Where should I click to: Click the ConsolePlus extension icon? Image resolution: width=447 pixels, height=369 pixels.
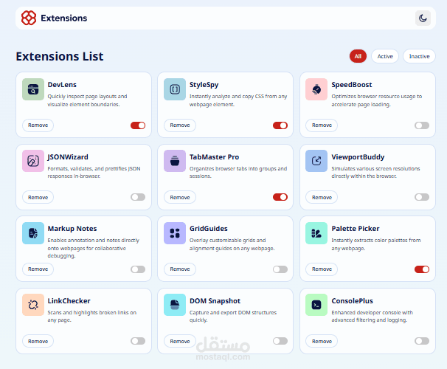tap(316, 305)
